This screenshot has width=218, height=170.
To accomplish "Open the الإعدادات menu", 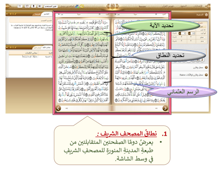I will pos(198,6).
